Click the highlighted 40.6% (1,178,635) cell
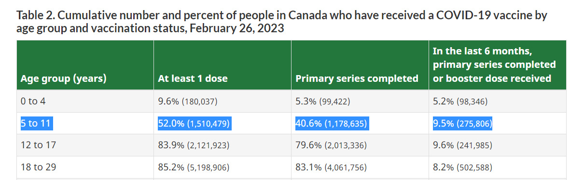The width and height of the screenshot is (584, 180). 331,124
